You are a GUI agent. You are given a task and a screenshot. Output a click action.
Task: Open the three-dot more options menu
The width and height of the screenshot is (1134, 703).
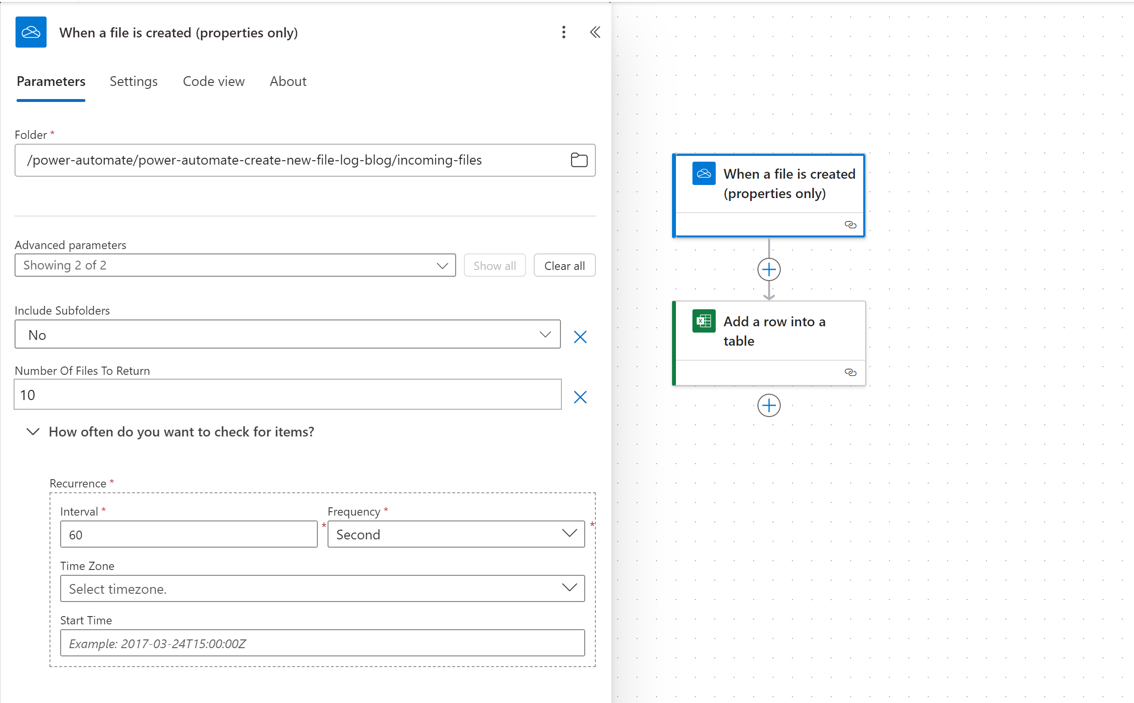click(x=563, y=32)
